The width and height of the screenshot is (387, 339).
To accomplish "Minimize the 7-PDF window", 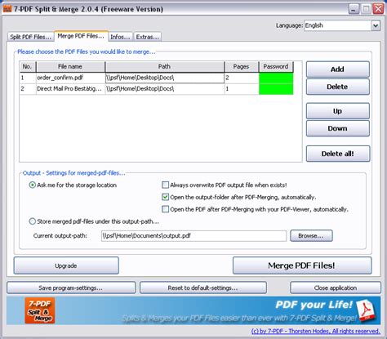I will pos(354,9).
